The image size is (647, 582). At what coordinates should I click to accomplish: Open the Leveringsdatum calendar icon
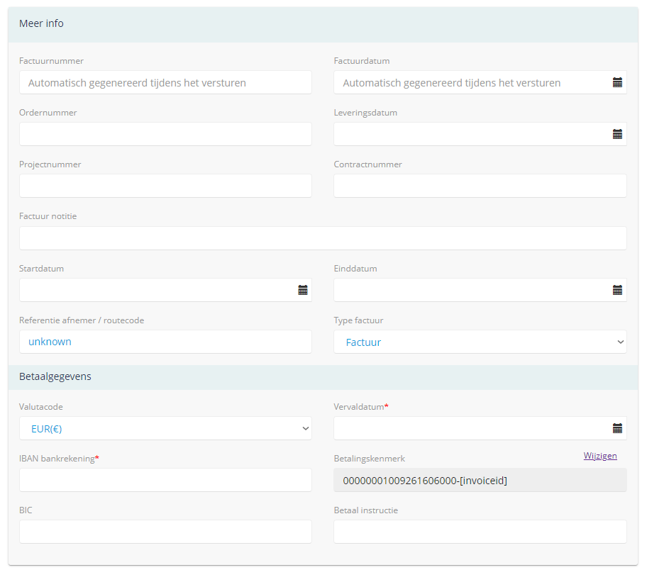tap(617, 134)
